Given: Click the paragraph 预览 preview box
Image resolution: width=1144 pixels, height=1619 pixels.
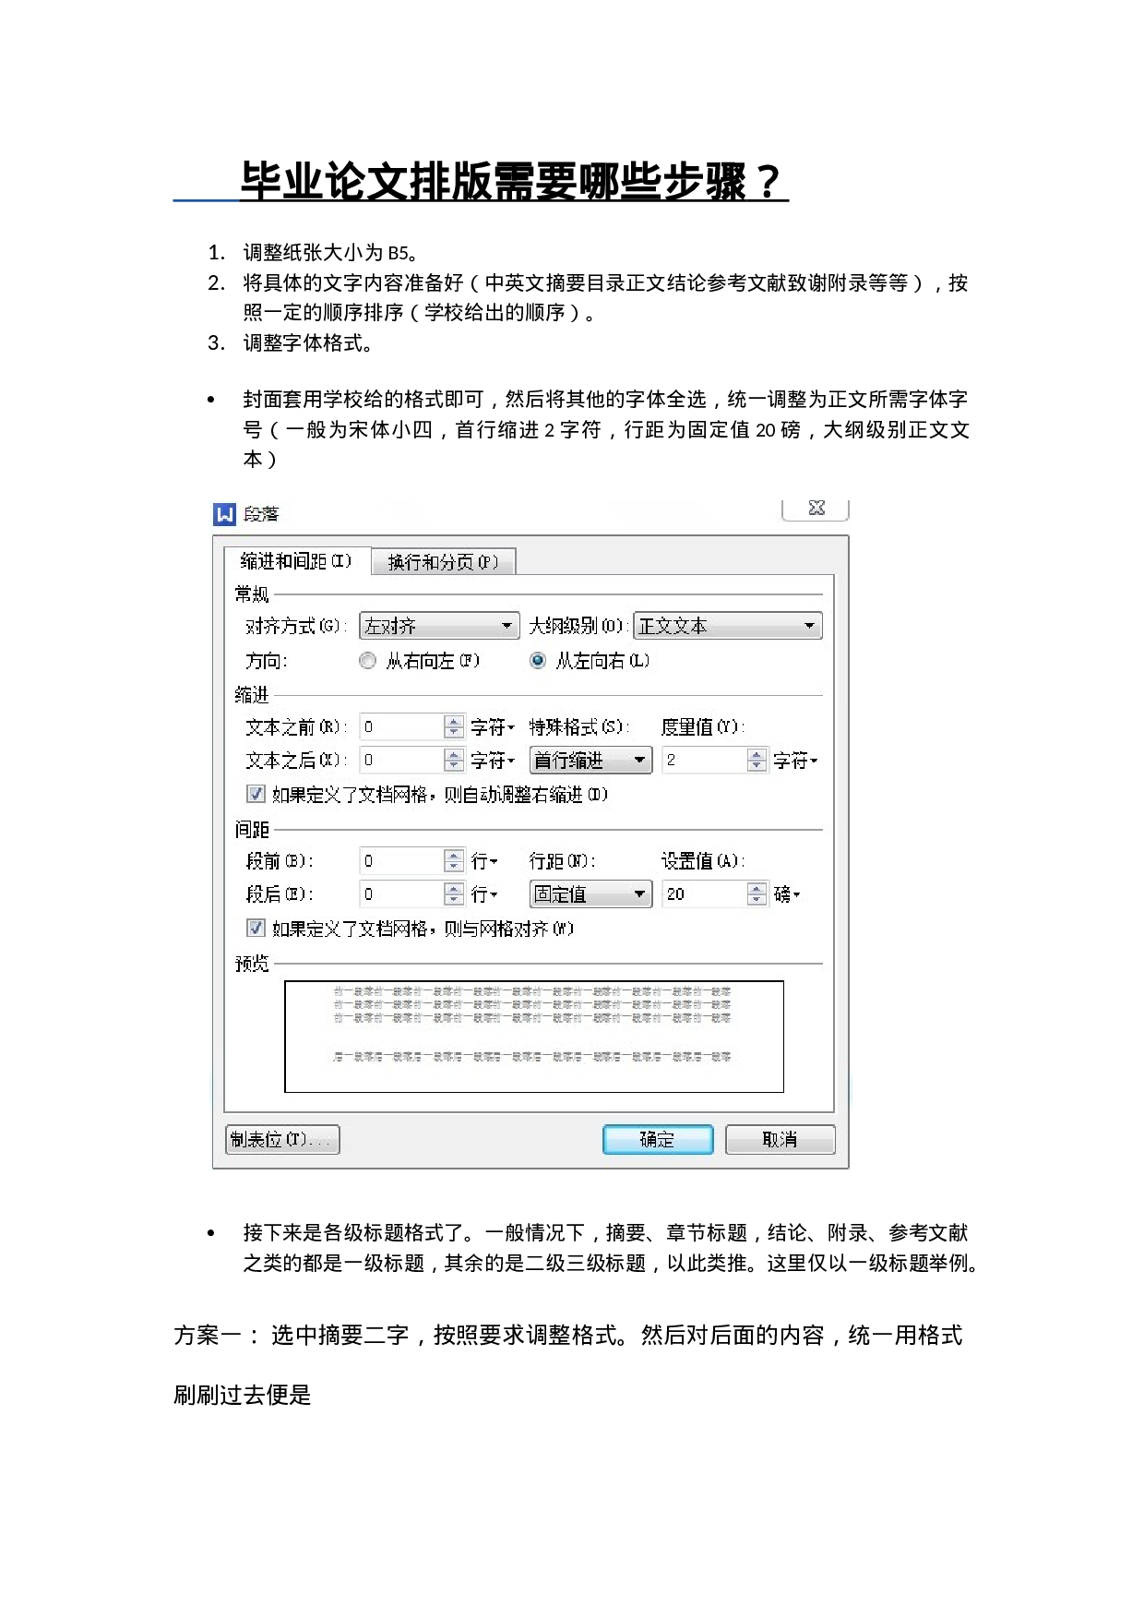Looking at the screenshot, I should click(x=534, y=1037).
